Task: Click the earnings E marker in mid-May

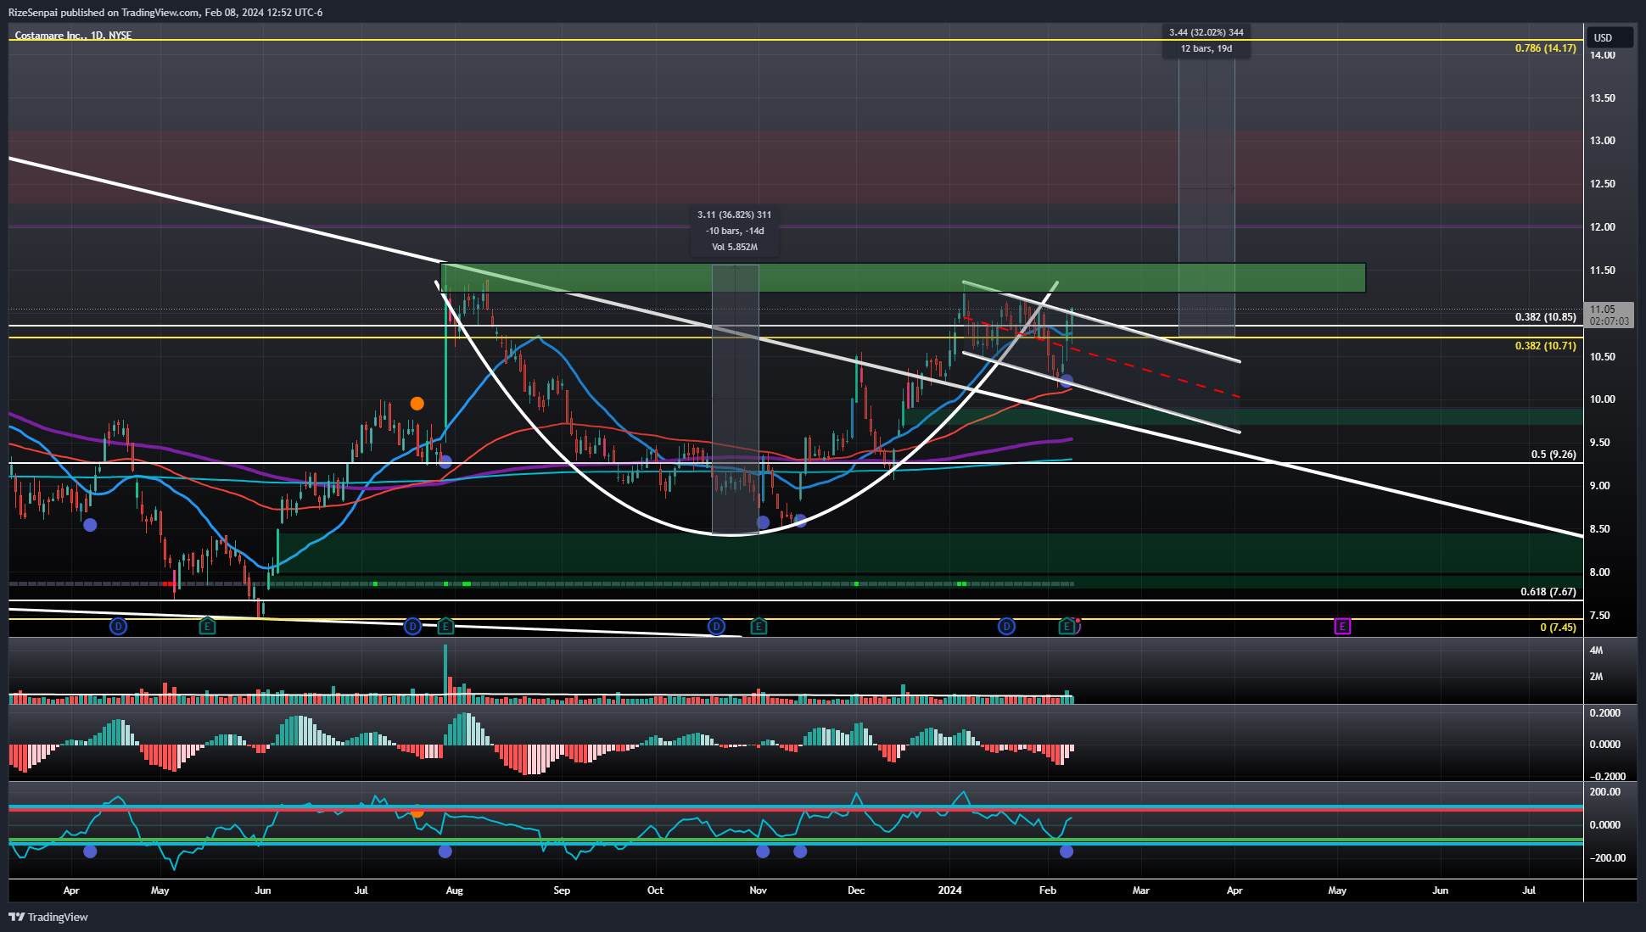Action: point(207,627)
